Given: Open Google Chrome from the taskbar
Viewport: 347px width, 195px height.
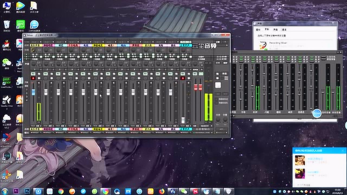Looking at the screenshot, I should pos(61,191).
